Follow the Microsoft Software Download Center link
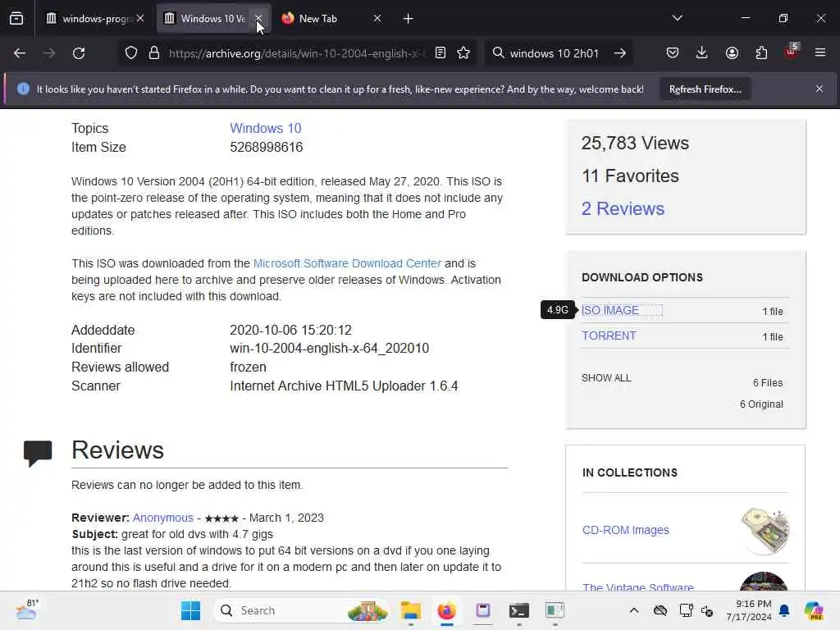Screen dimensions: 840x630 [347, 263]
